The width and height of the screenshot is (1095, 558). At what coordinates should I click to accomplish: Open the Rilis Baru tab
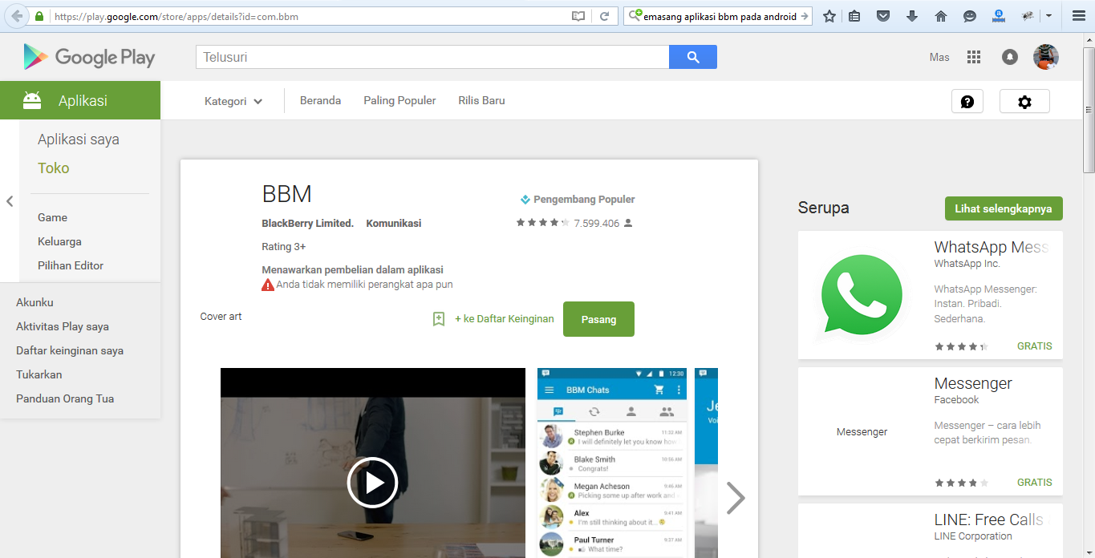481,100
